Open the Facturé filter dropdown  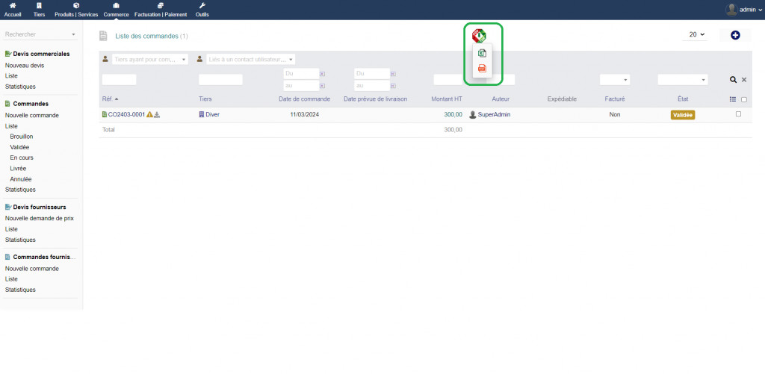(x=615, y=79)
